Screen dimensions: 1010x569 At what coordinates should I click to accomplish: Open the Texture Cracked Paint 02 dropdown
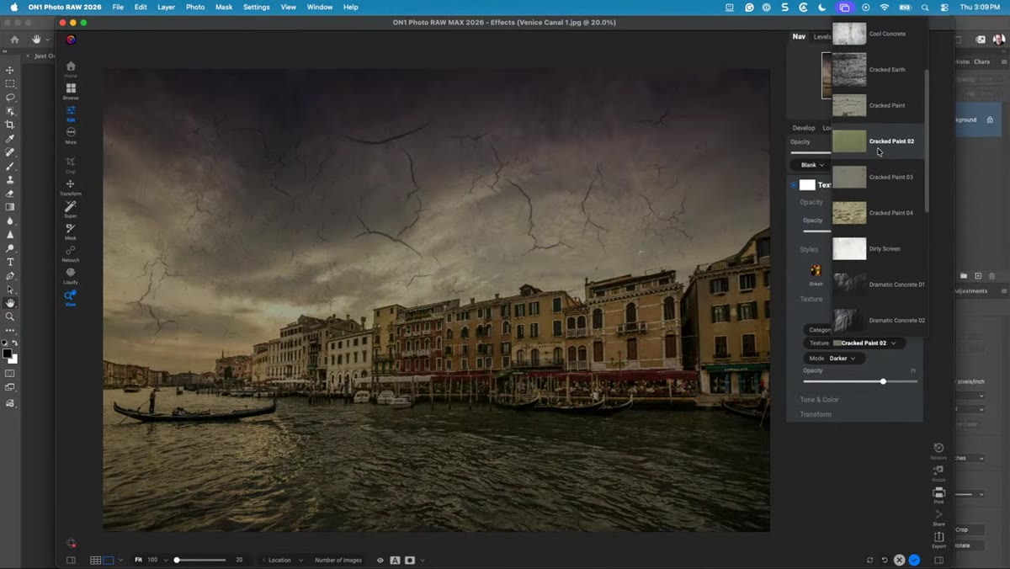pos(855,343)
